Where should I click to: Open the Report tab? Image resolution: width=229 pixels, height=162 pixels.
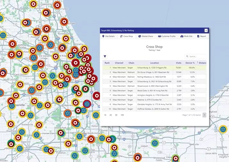click(x=201, y=36)
